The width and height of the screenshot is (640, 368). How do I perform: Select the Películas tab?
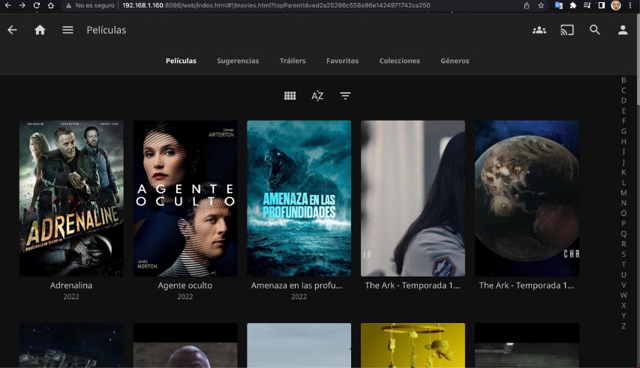(x=181, y=61)
